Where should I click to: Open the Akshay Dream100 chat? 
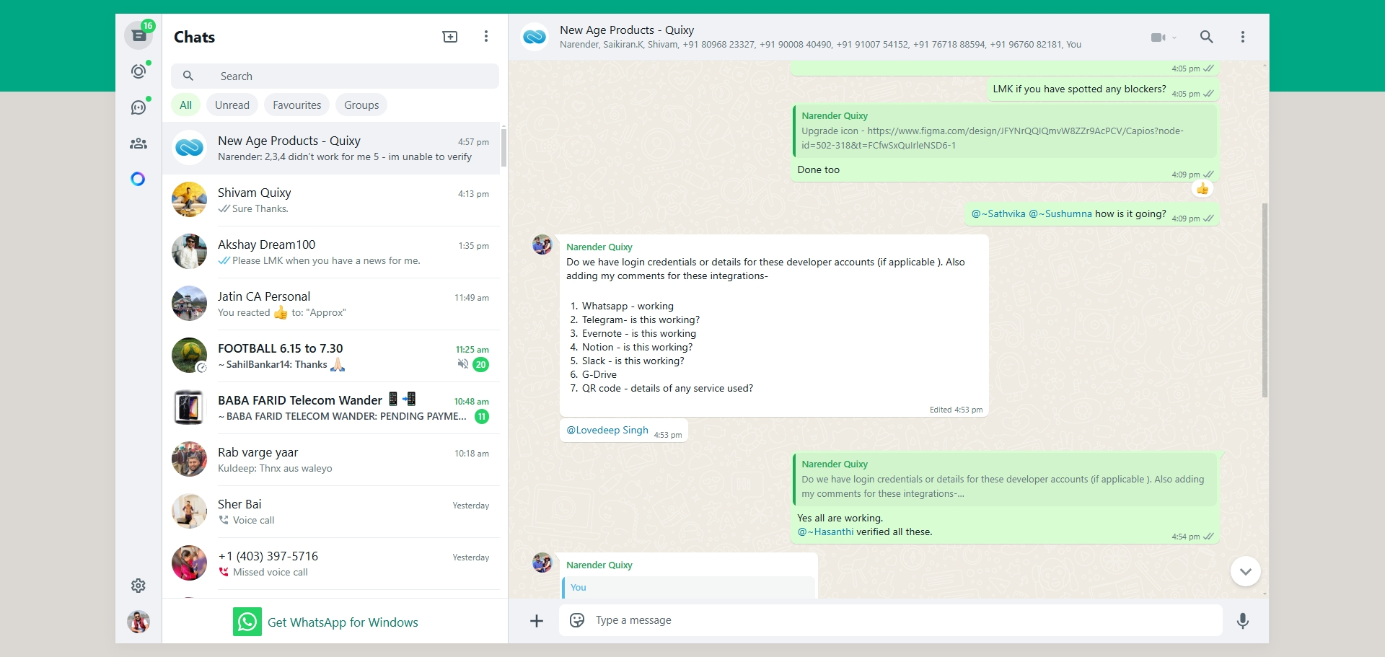point(331,252)
